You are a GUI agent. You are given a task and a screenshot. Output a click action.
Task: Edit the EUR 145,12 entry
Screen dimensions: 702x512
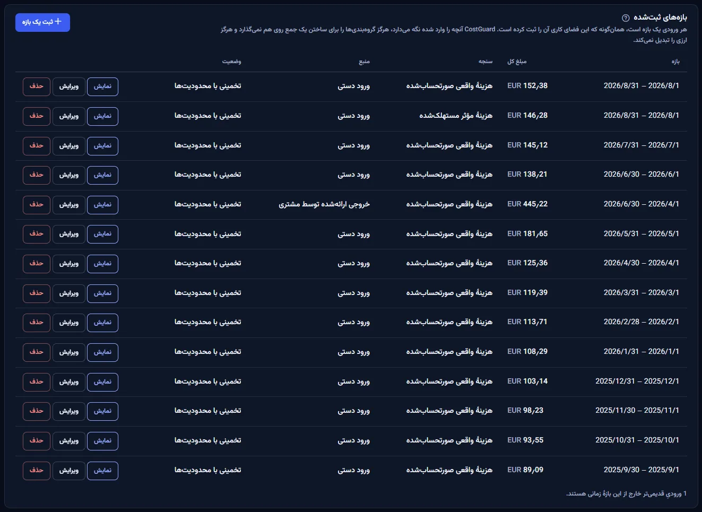pos(69,146)
